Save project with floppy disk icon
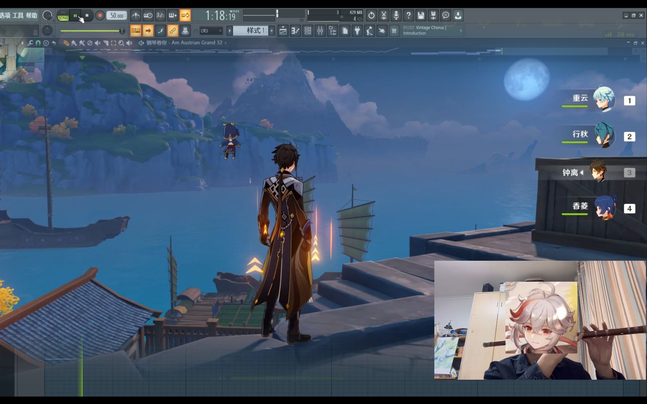This screenshot has height=404, width=647. click(x=421, y=15)
